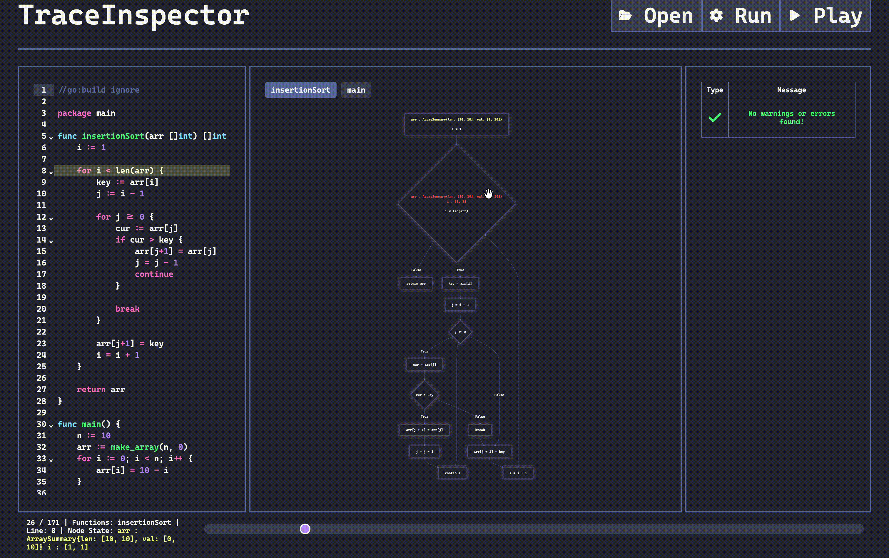The image size is (889, 558).
Task: Click the green checkmark status icon
Action: point(715,117)
